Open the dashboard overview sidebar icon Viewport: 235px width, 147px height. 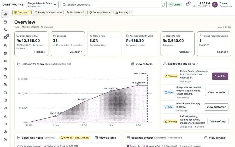pyautogui.click(x=5, y=14)
